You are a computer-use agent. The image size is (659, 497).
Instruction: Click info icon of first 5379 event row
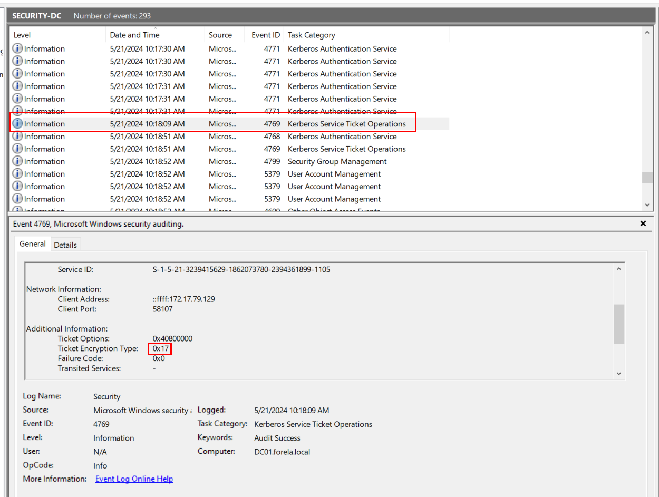point(17,174)
